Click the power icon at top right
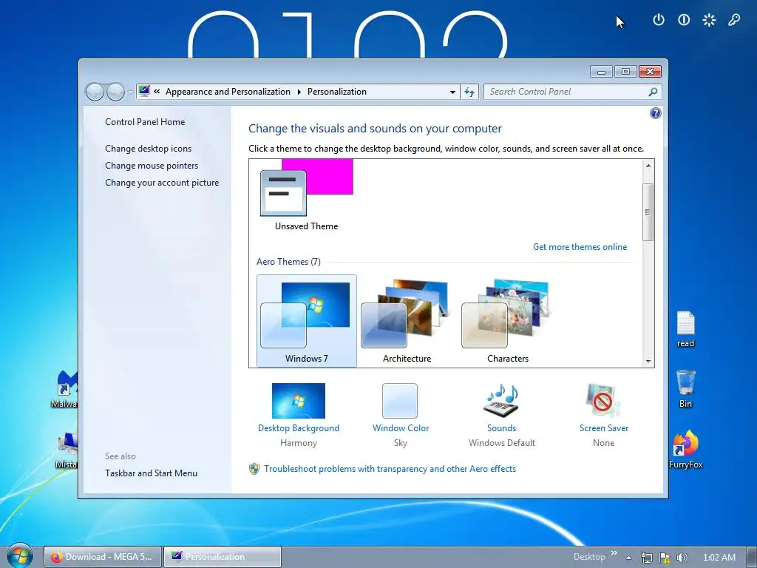Screen dimensions: 757x568 pos(659,20)
